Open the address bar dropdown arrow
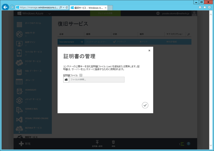Screen dimensions: 214x151 (x=64, y=7)
